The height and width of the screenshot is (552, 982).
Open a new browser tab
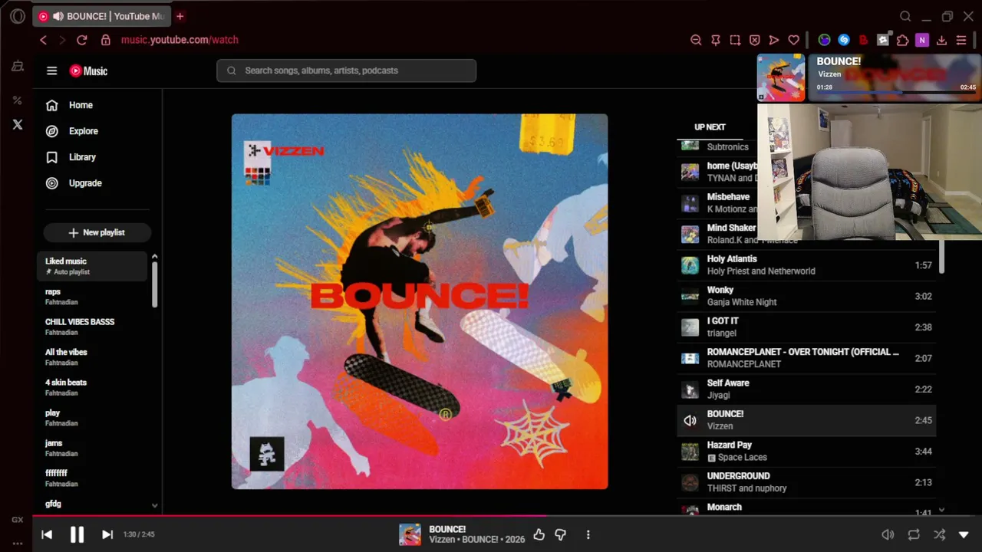click(x=180, y=16)
